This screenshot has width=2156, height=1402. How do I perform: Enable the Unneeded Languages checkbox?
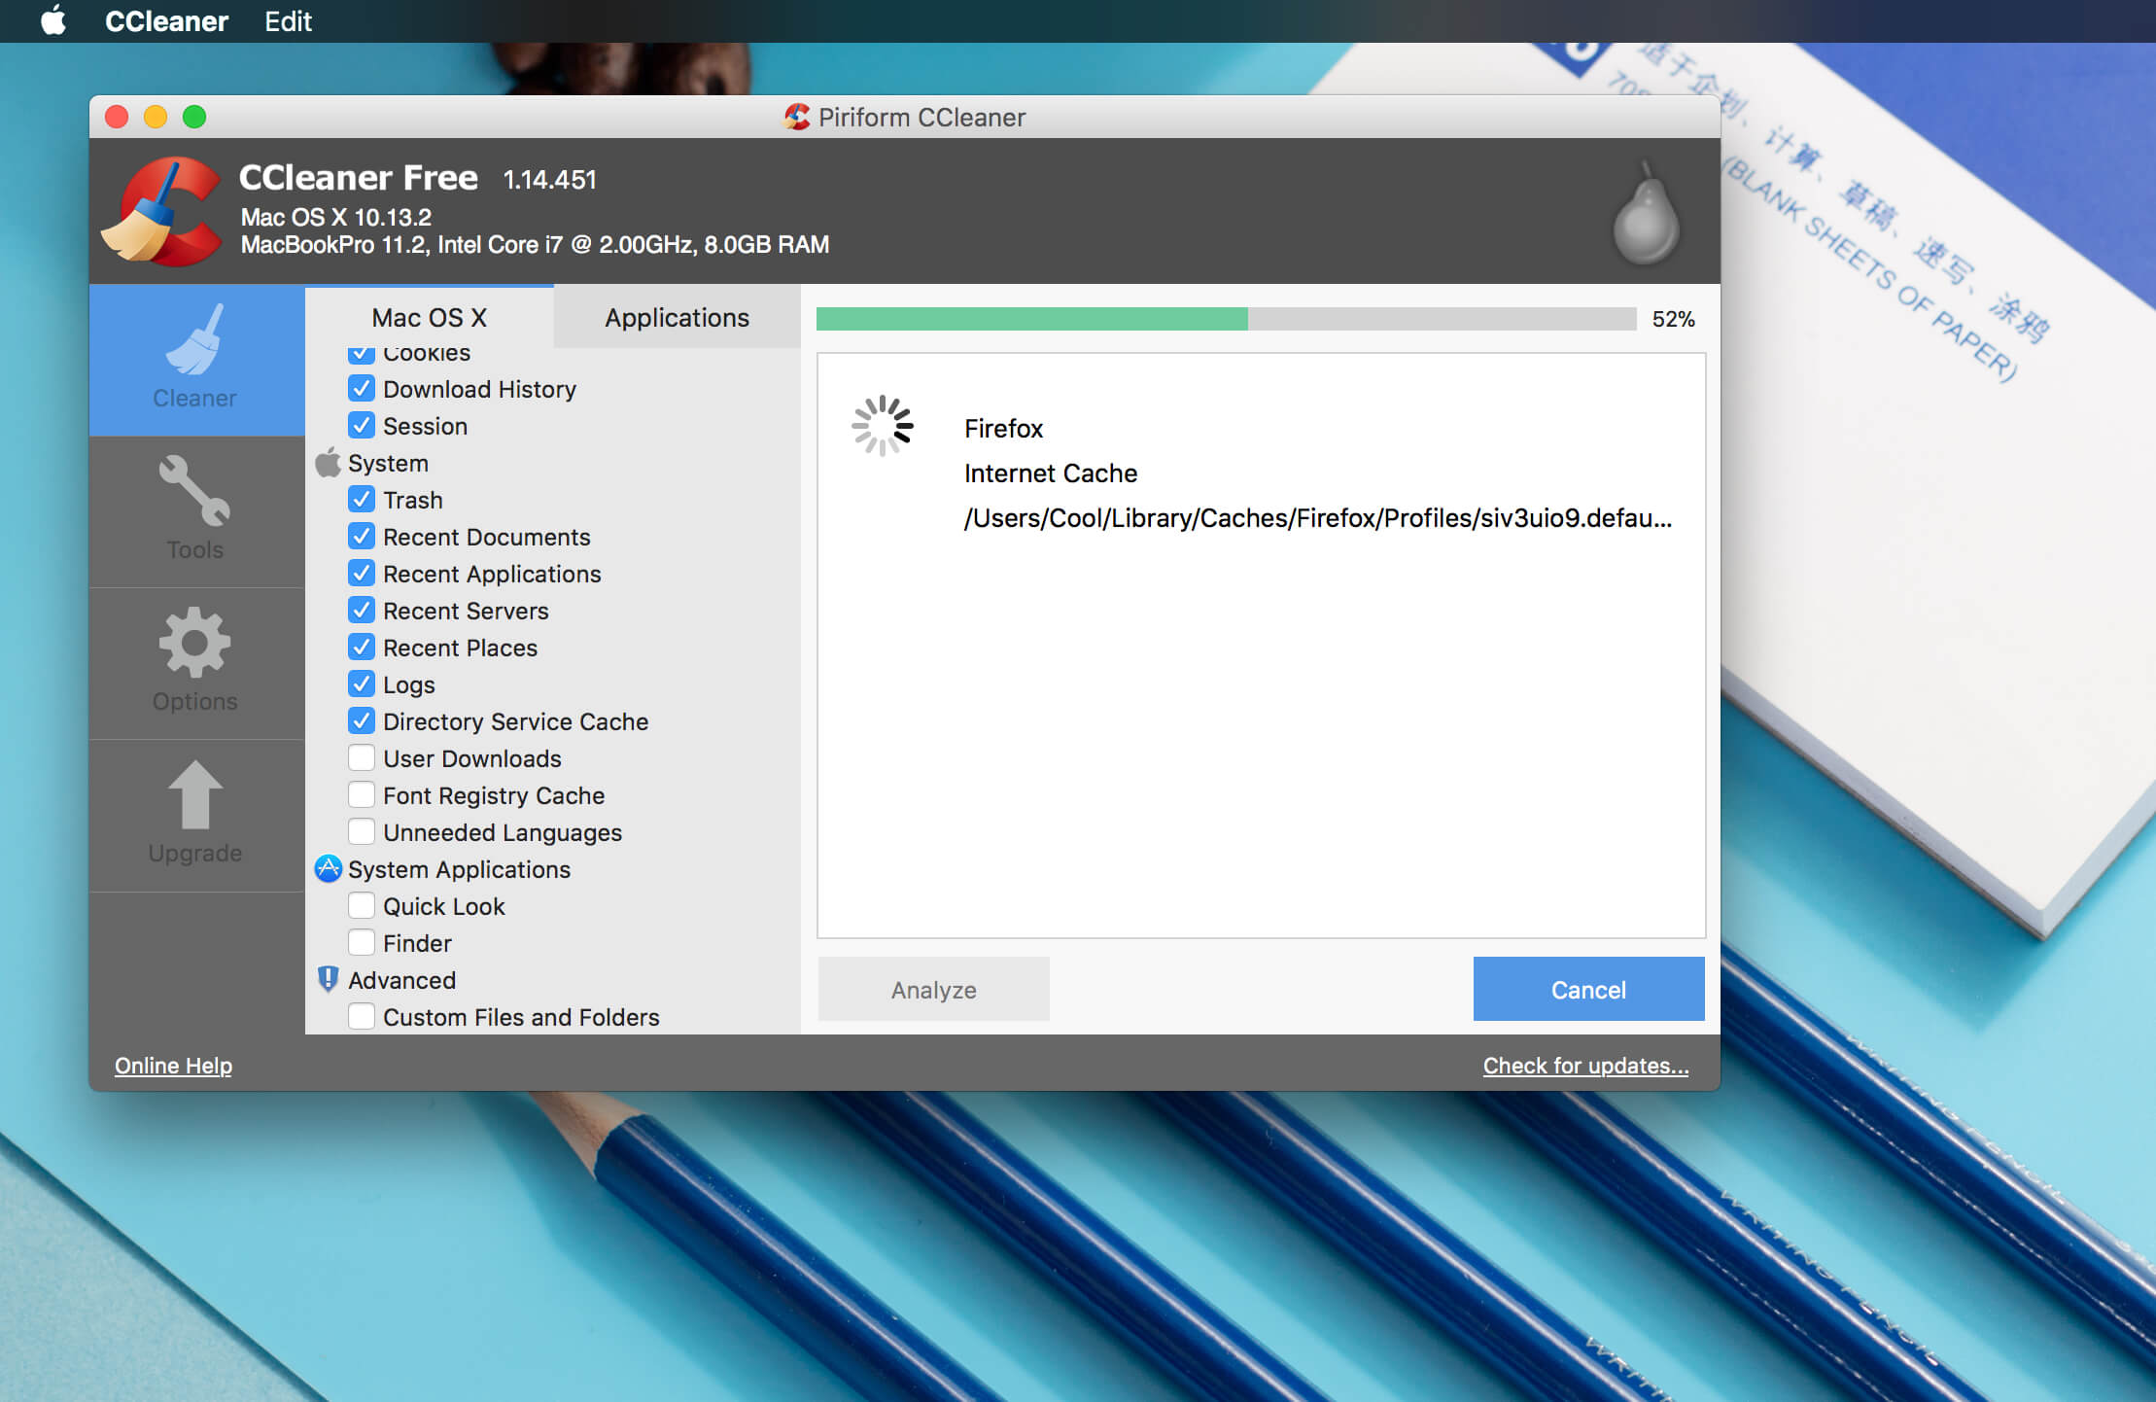pyautogui.click(x=362, y=832)
